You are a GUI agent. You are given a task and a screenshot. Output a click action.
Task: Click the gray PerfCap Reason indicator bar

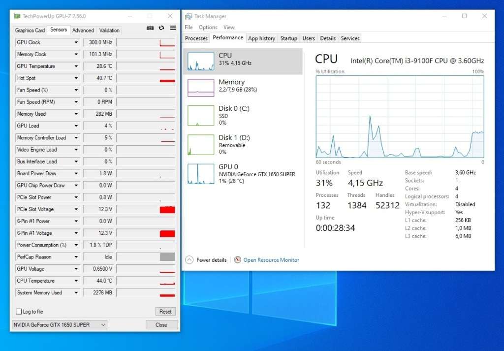coord(167,257)
